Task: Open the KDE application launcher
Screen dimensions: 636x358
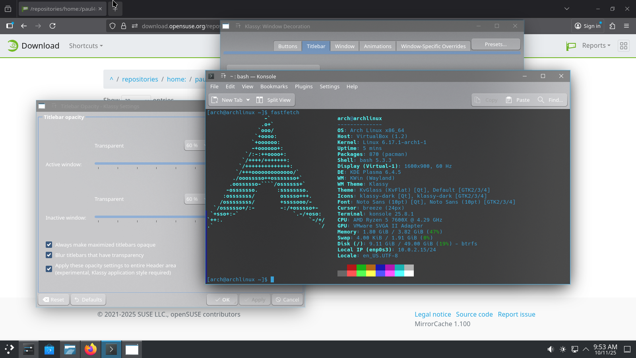Action: coord(10,349)
